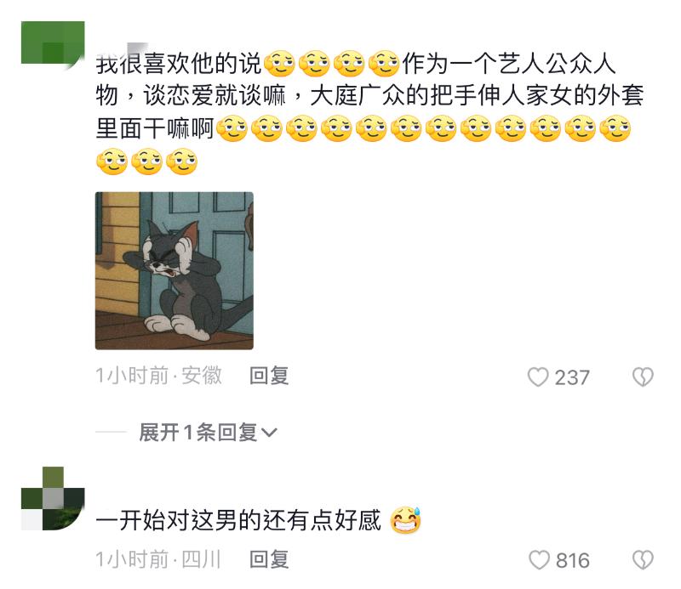Viewport: 681px width, 589px height.
Task: Select the comment 一开始对这男的还有点好感
Action: coord(238,520)
